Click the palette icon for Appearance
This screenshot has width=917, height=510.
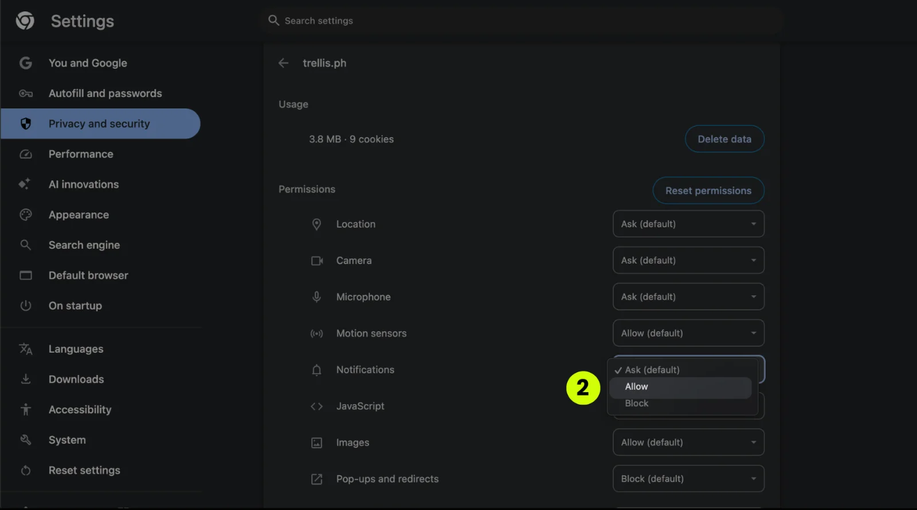tap(26, 215)
